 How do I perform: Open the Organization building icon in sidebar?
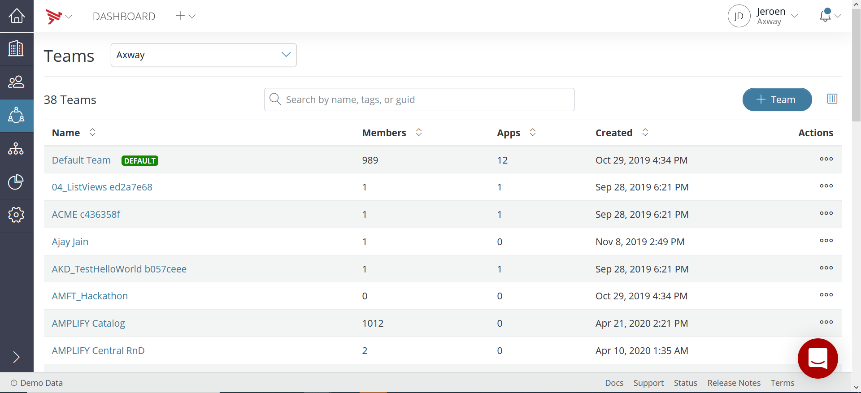17,48
